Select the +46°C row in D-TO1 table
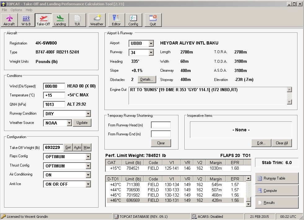The image size is (304, 220). click(175, 200)
